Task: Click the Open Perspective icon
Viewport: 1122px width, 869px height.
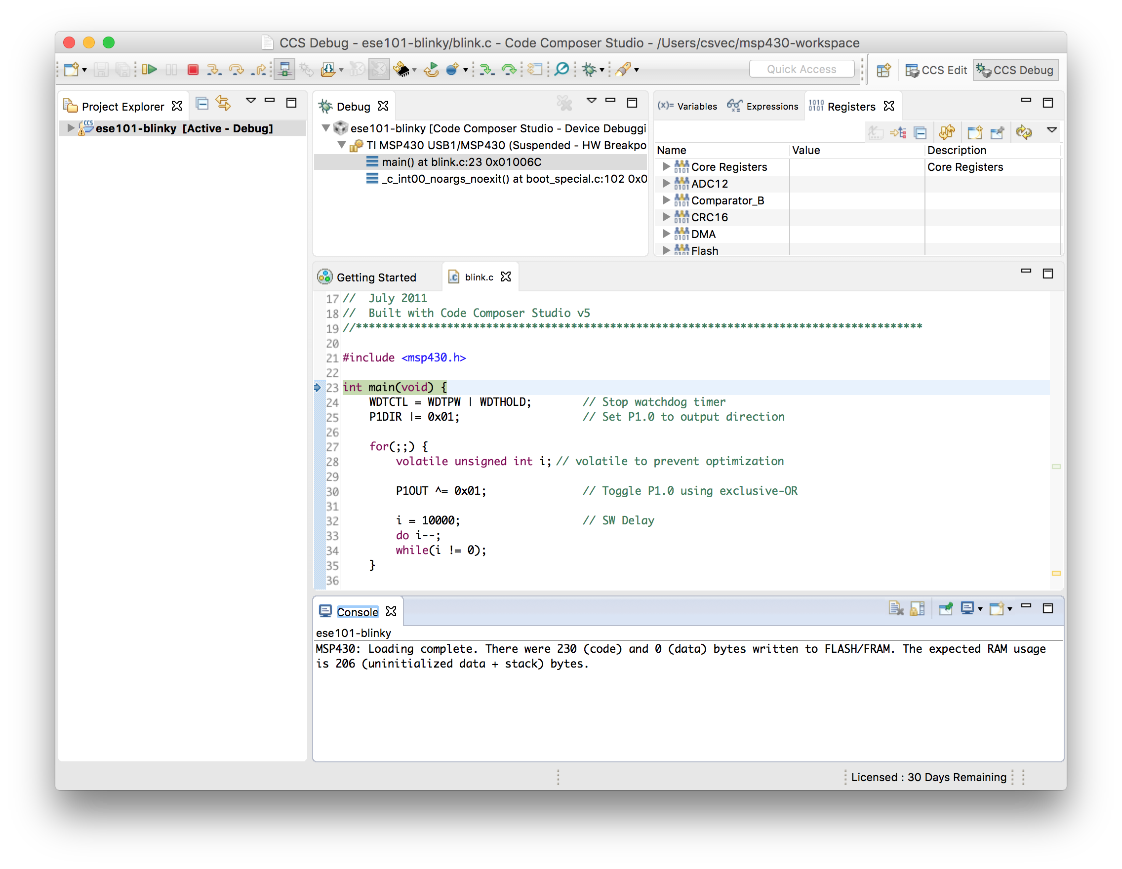Action: 883,70
